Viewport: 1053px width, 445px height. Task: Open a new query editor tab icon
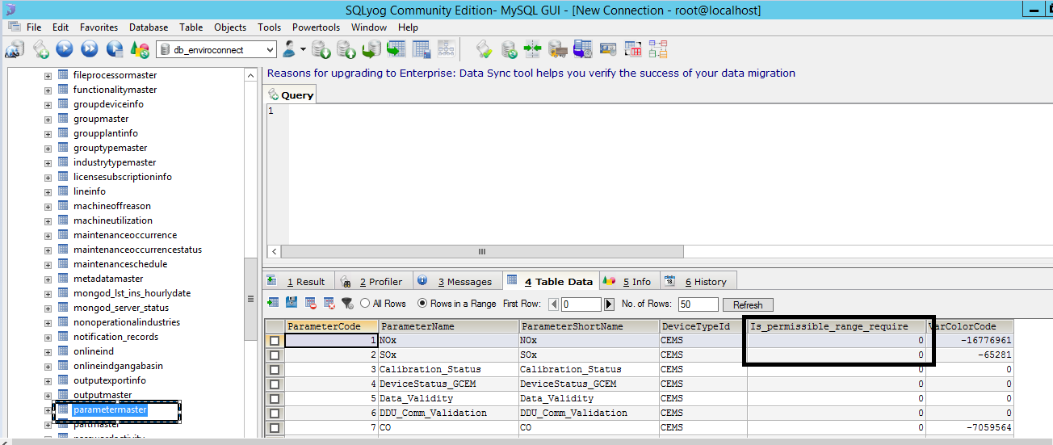40,49
